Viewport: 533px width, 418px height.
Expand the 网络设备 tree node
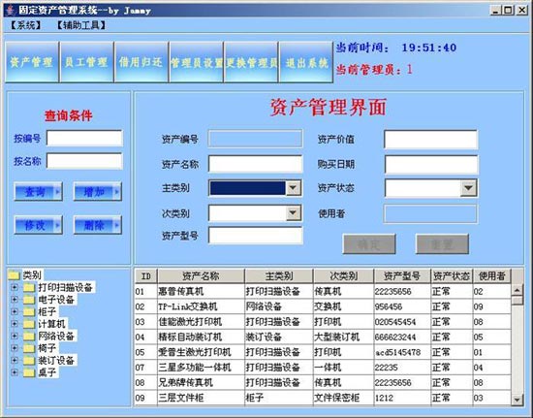15,336
